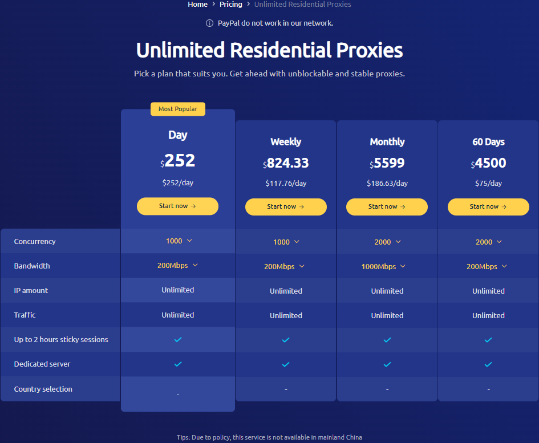Viewport: 539px width, 443px height.
Task: Click sticky sessions checkmark in Weekly column
Action: coord(286,340)
